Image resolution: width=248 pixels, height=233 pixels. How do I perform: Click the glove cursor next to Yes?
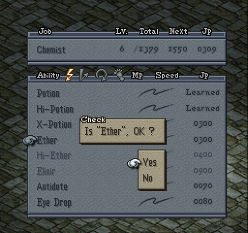[x=134, y=163]
